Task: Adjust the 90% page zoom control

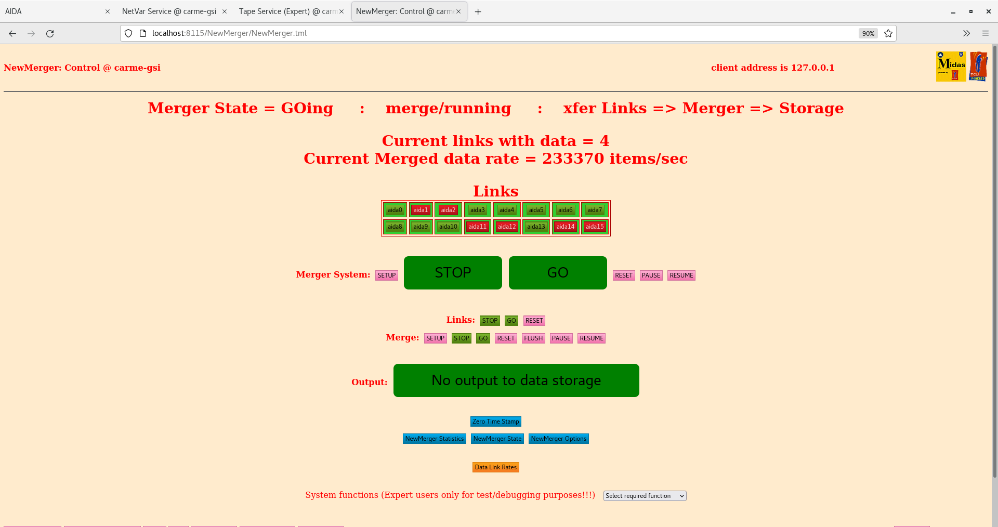Action: click(x=868, y=33)
